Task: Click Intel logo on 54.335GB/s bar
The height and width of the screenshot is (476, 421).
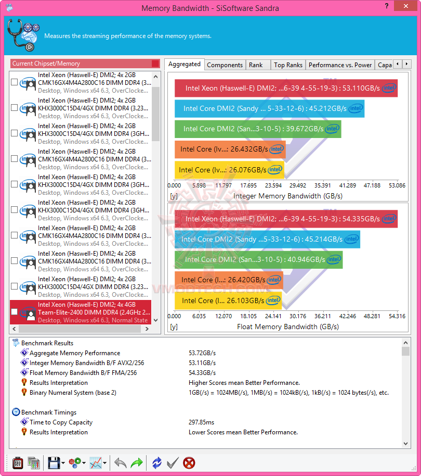Action: (389, 219)
